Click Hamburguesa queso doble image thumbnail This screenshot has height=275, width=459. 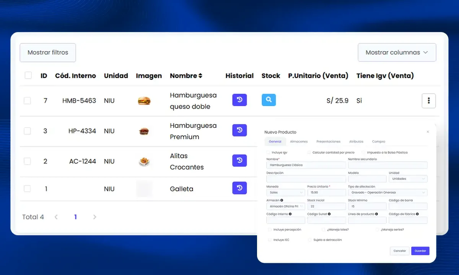click(144, 101)
